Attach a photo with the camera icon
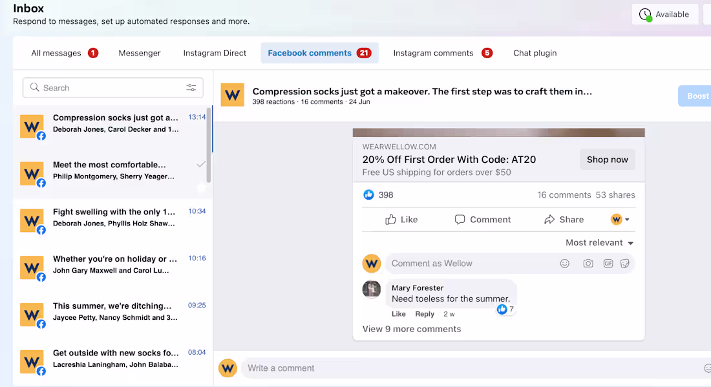 [588, 264]
